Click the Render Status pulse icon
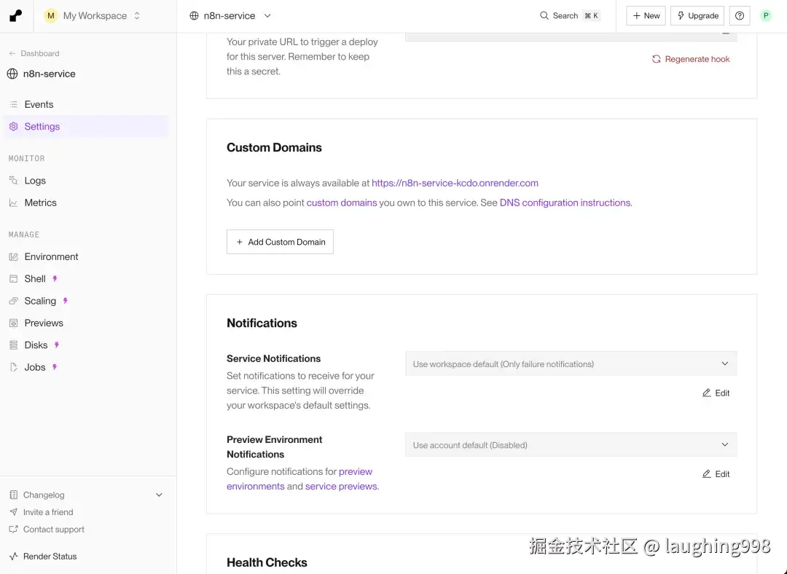This screenshot has width=787, height=574. [x=13, y=557]
